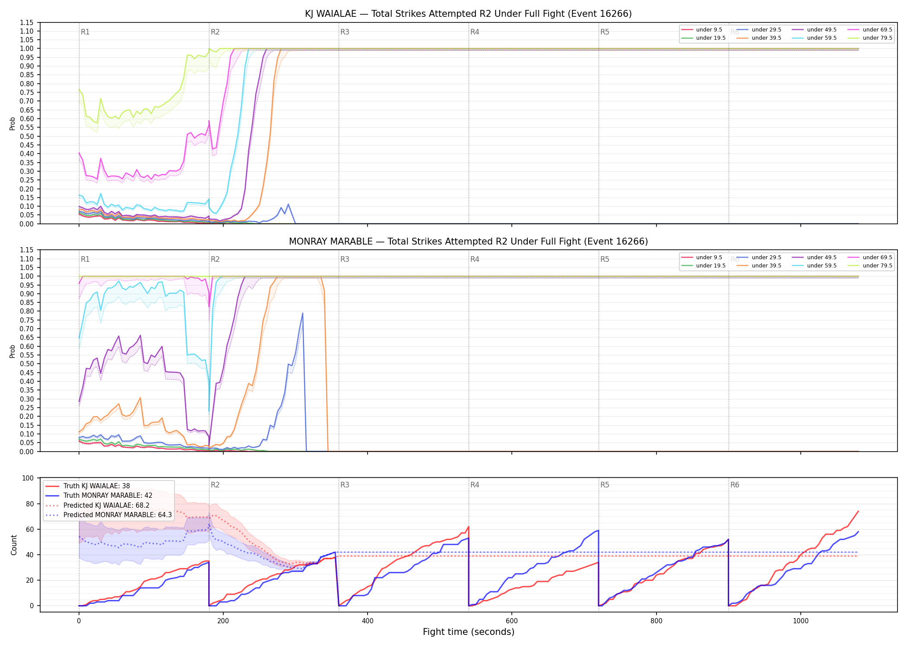Screen dimensions: 907x647
Task: Select 'under 19.5' in KJ WAIALAE legend
Action: tap(703, 38)
